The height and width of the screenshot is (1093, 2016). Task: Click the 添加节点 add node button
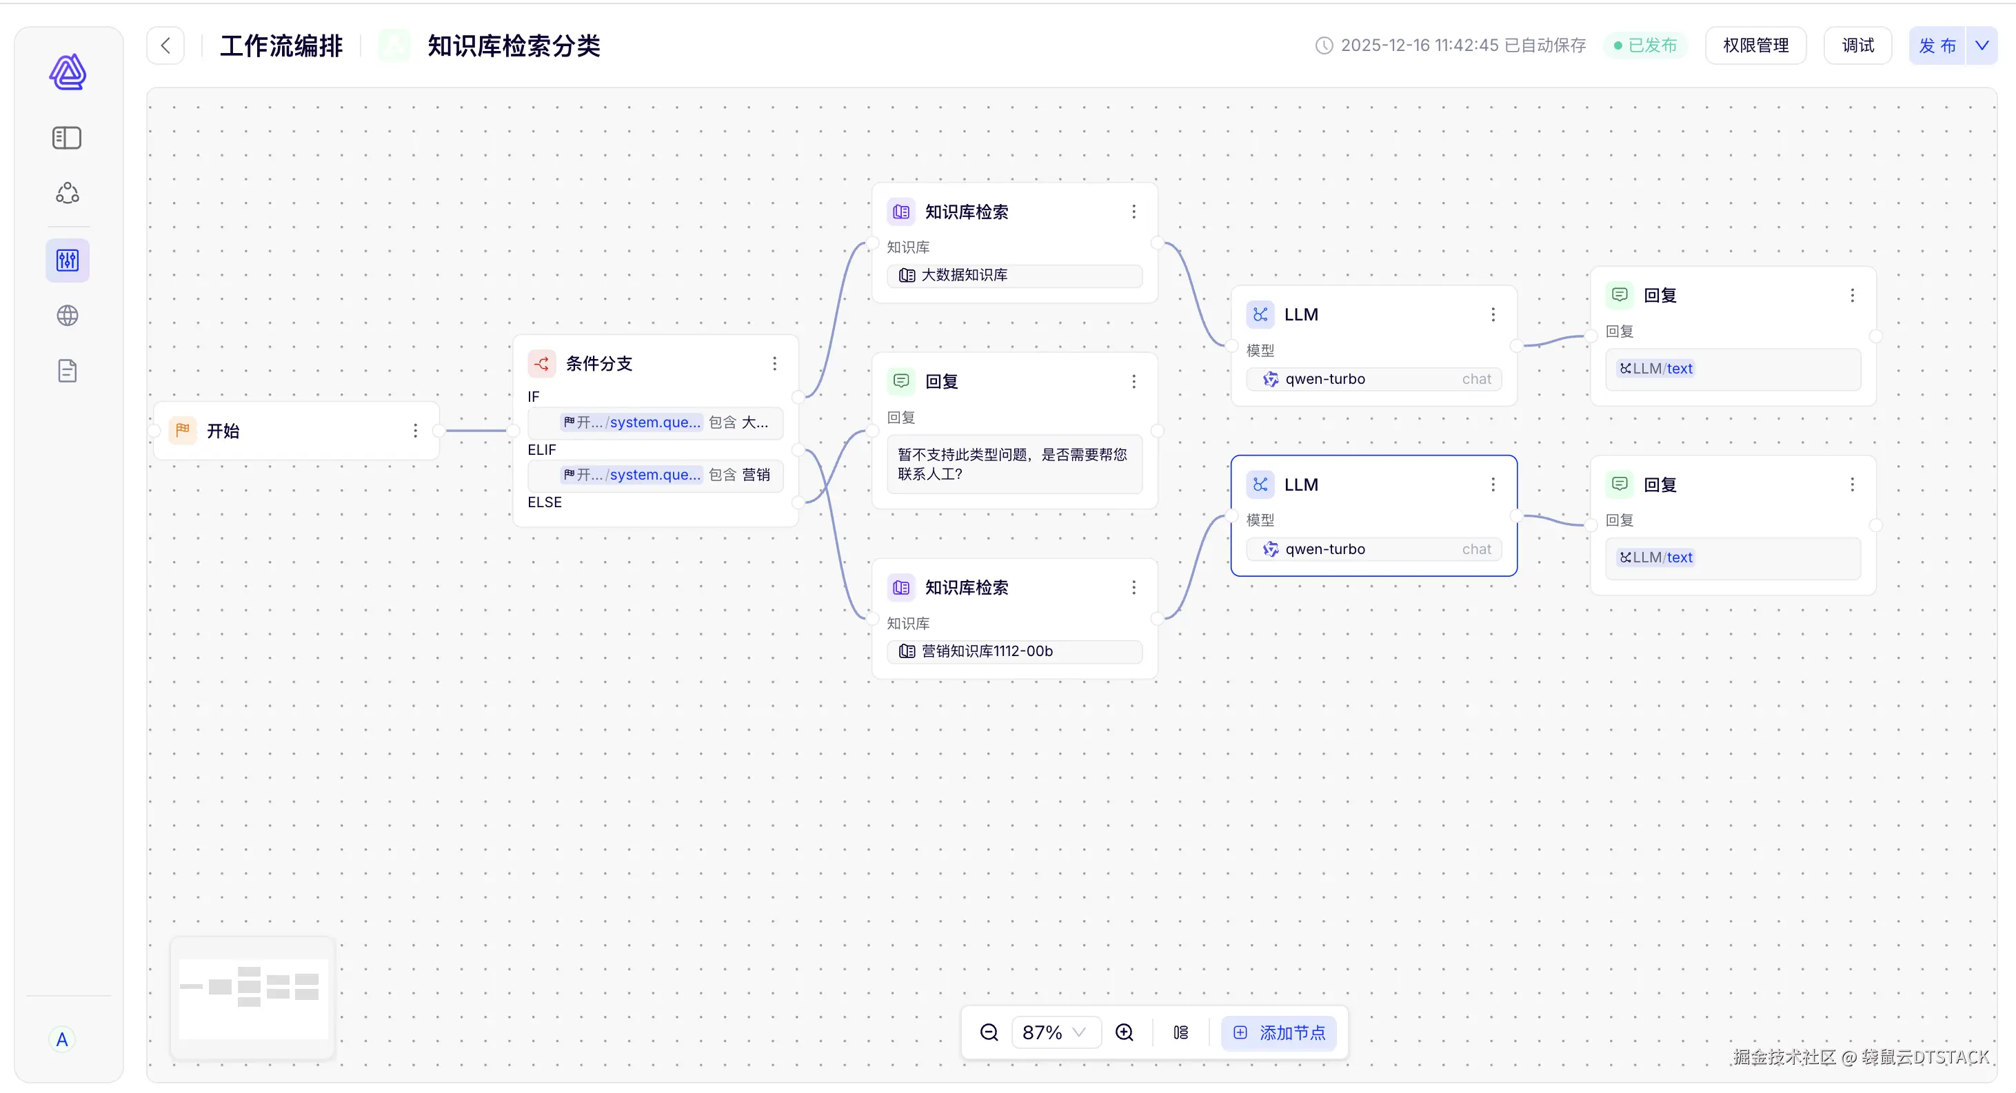pos(1280,1033)
